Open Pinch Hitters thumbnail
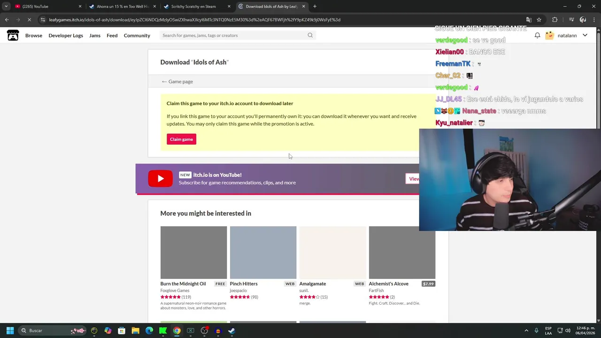 (263, 253)
